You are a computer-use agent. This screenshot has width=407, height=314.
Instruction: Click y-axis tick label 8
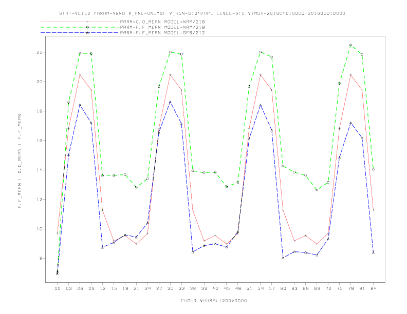[x=41, y=258]
